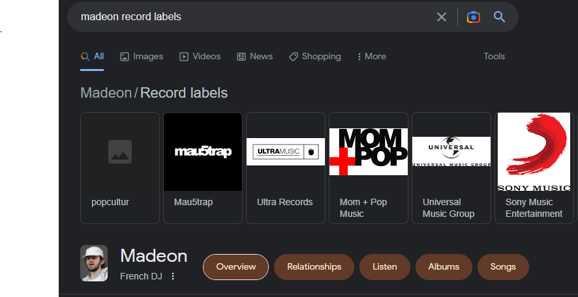
Task: Open the Mau5trap record label card
Action: click(x=203, y=168)
